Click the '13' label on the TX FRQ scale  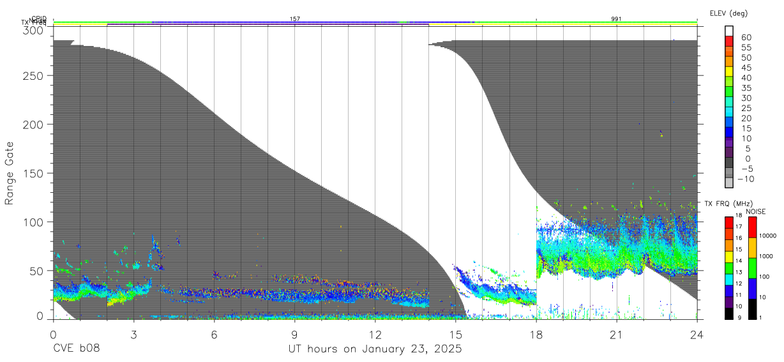coord(739,272)
